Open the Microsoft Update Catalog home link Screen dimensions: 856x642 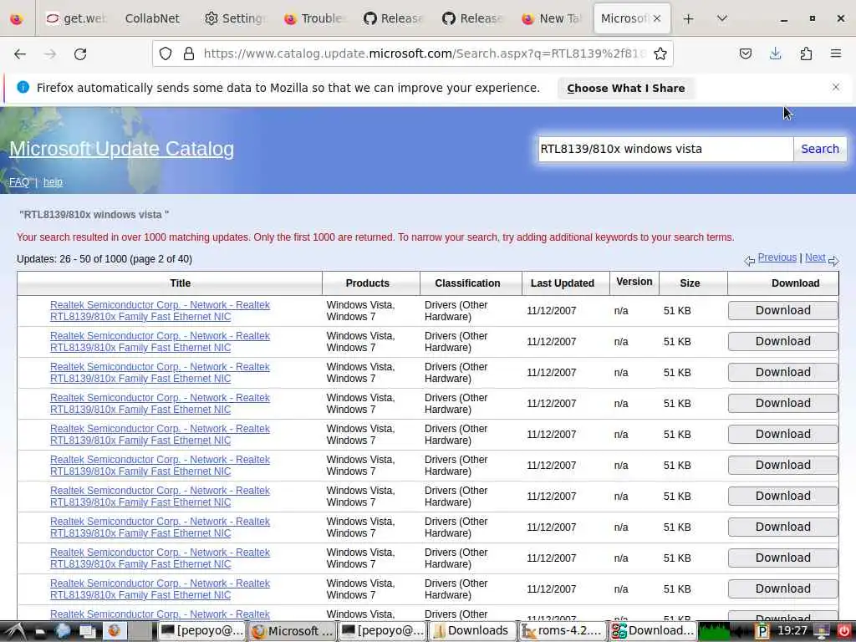(x=122, y=149)
